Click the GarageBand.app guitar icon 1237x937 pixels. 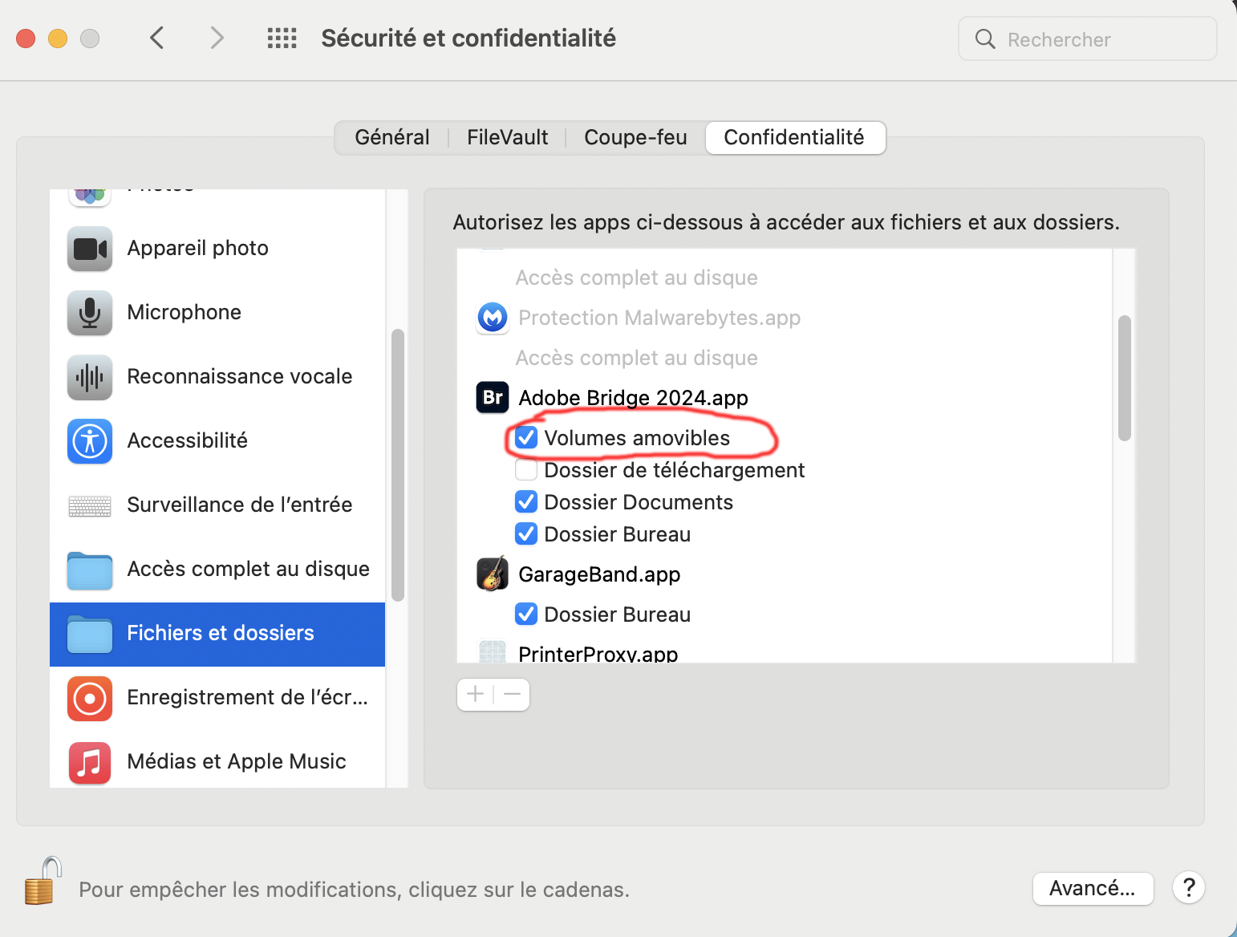pos(492,574)
